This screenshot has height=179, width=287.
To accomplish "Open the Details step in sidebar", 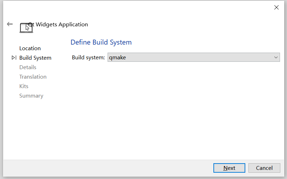I will pyautogui.click(x=28, y=67).
